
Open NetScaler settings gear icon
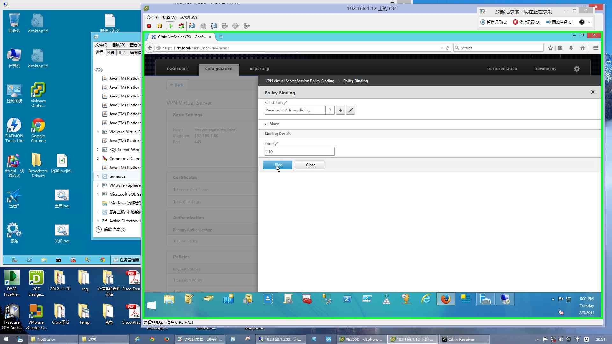point(577,69)
